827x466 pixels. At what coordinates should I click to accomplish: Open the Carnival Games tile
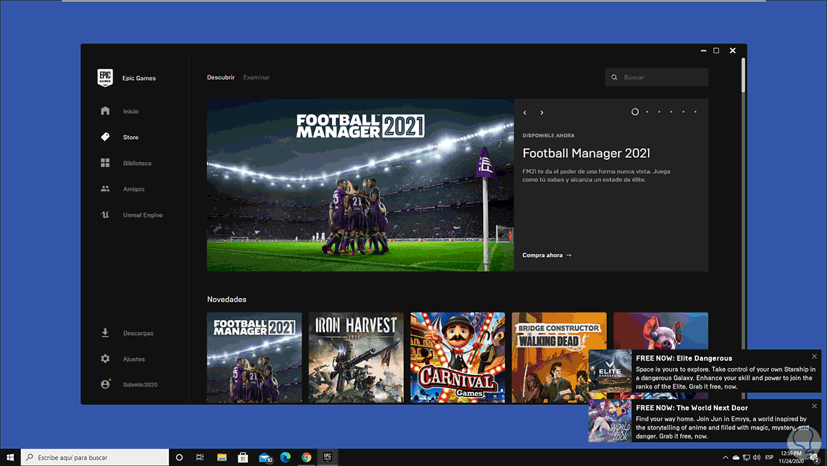click(x=458, y=357)
